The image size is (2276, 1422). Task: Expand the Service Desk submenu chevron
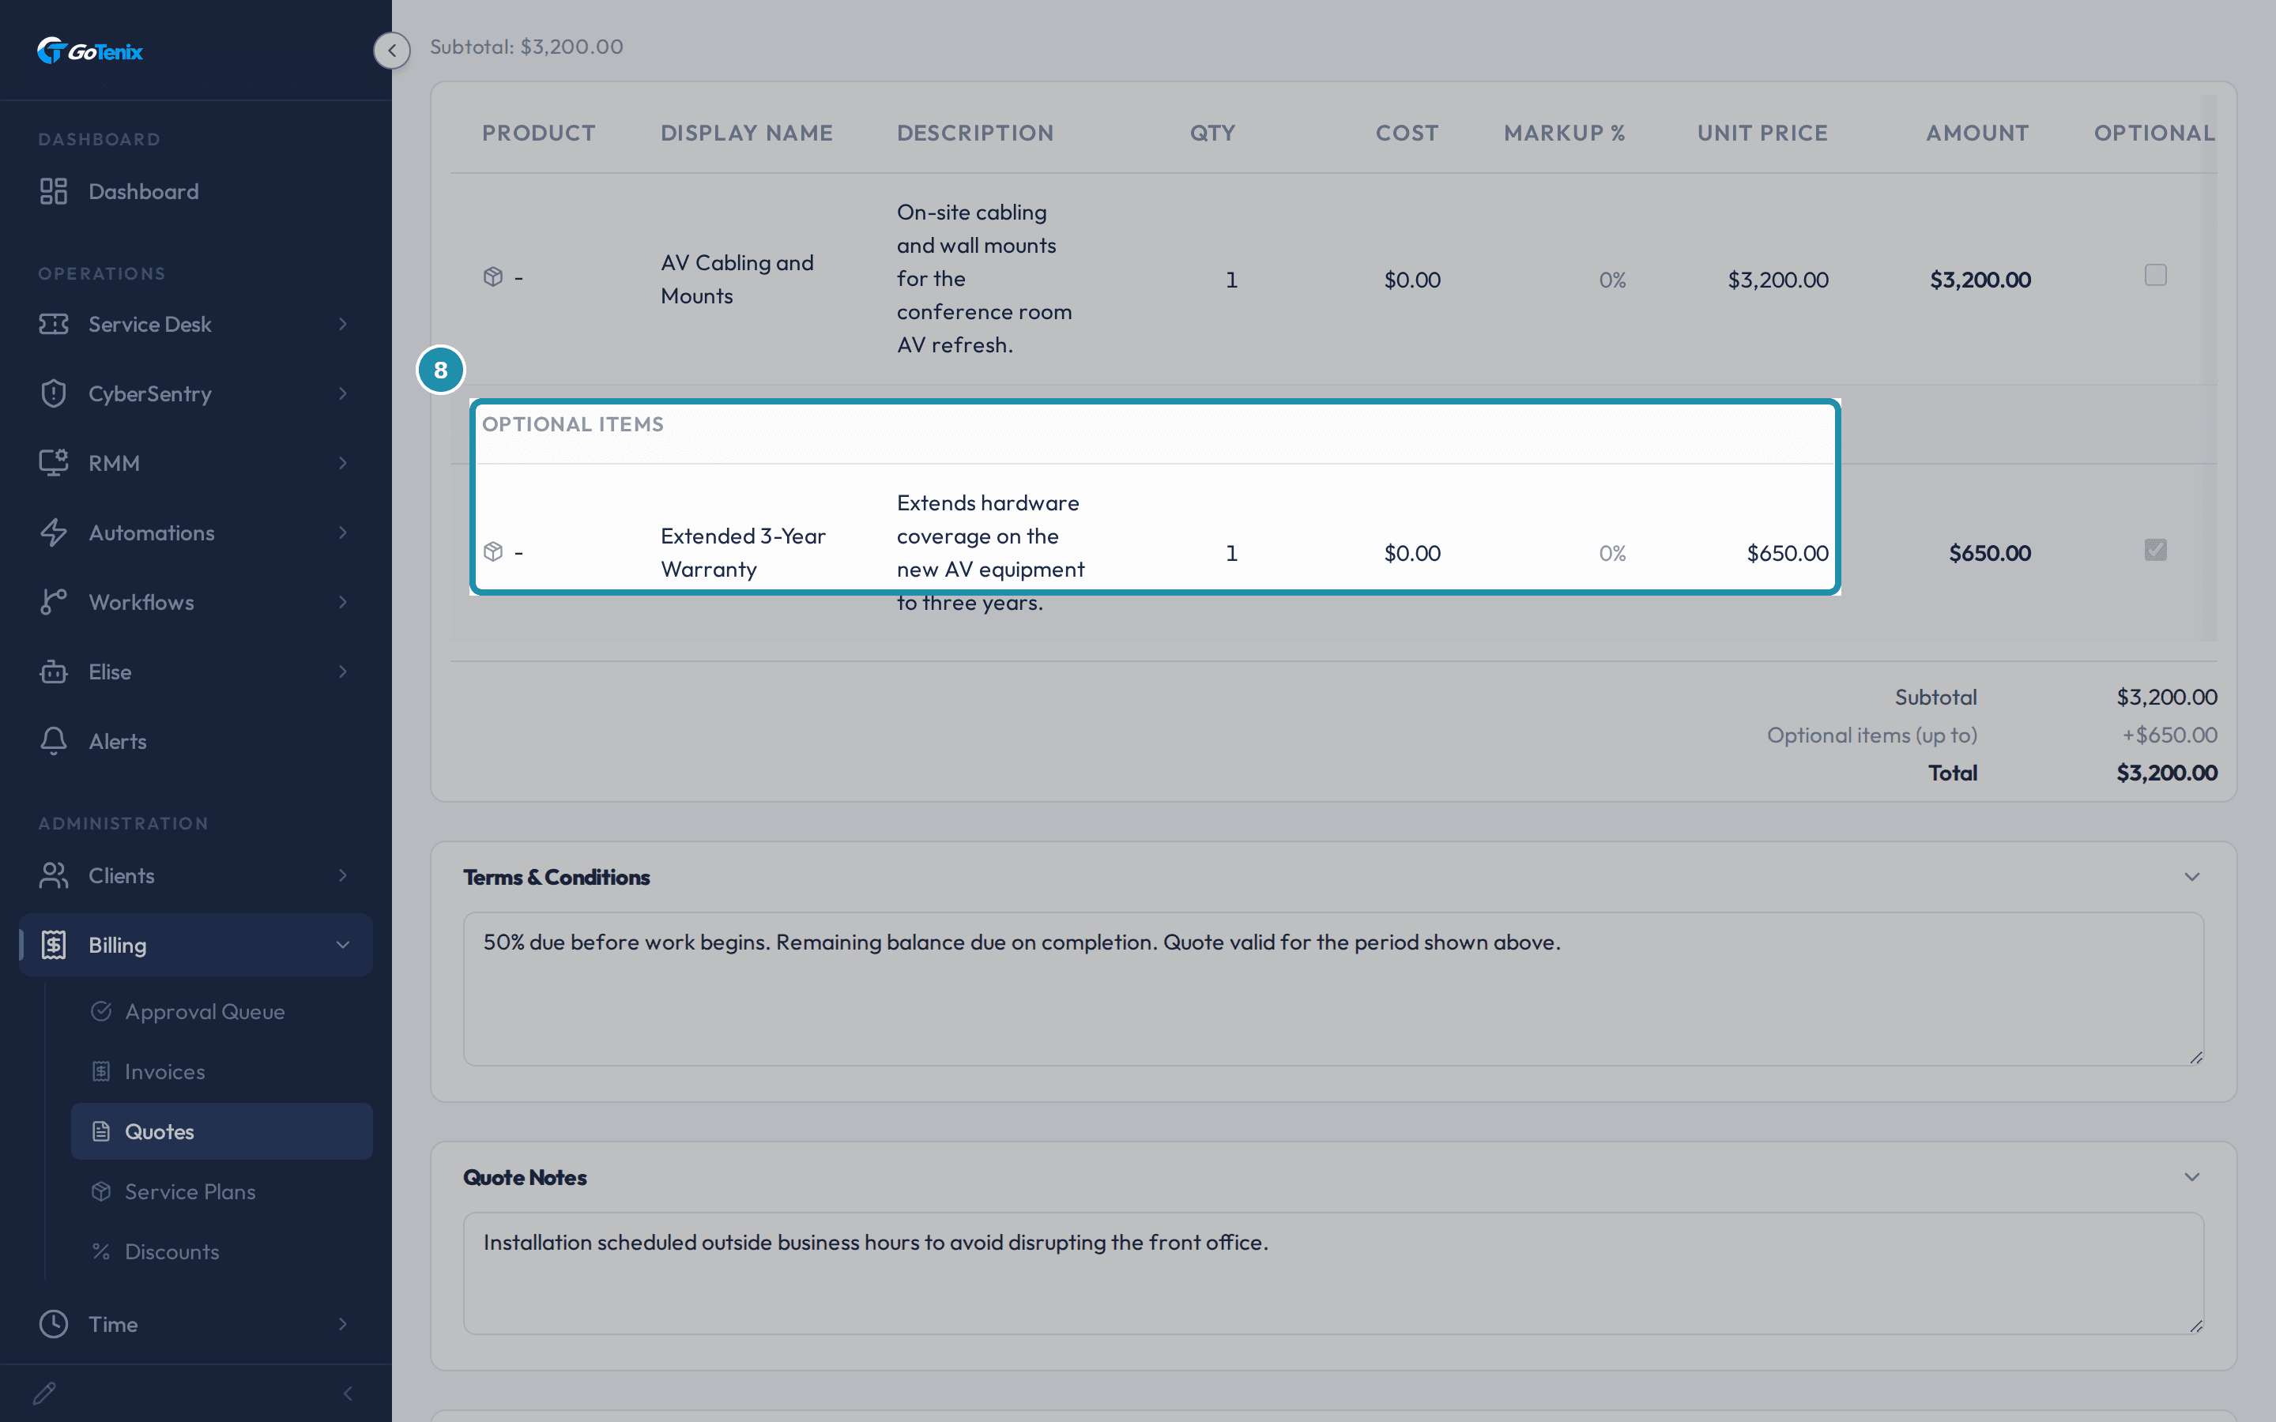pyautogui.click(x=342, y=325)
